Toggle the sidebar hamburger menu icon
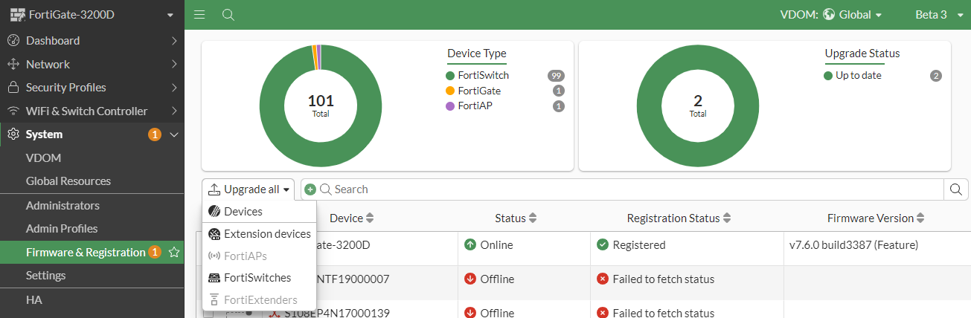The height and width of the screenshot is (318, 971). [x=199, y=15]
